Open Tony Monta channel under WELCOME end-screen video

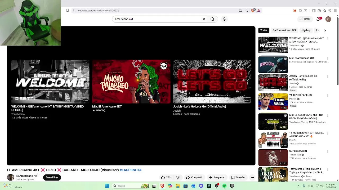pyautogui.click(x=18, y=114)
